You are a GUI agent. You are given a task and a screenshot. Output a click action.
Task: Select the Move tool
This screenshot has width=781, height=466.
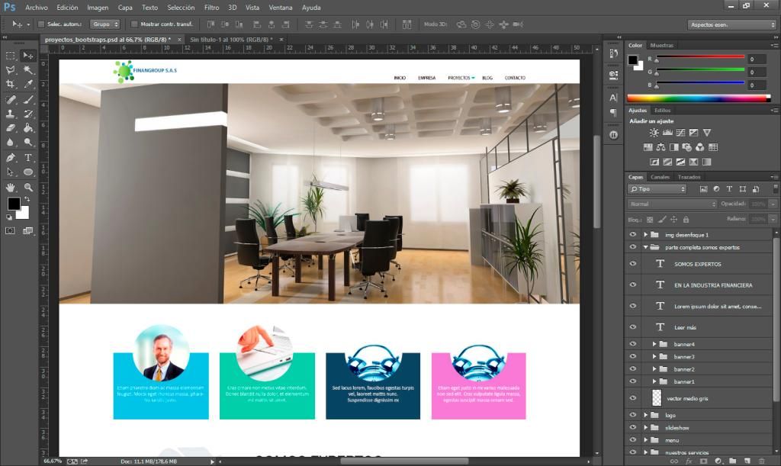(28, 56)
